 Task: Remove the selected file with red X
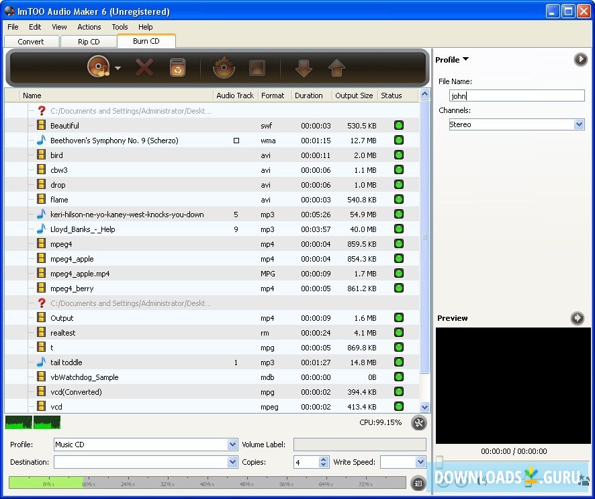pos(144,67)
